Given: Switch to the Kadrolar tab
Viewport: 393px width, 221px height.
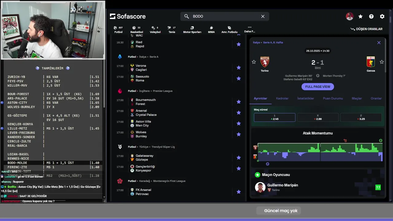Looking at the screenshot, I should tap(282, 99).
